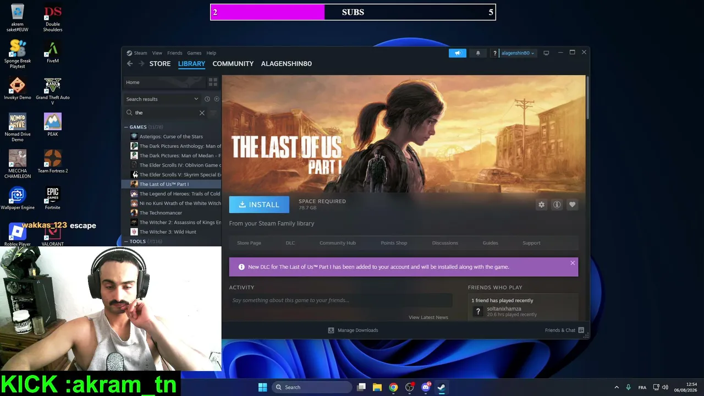Open the Recycle Bin desktop icon
This screenshot has width=704, height=396.
pyautogui.click(x=17, y=18)
